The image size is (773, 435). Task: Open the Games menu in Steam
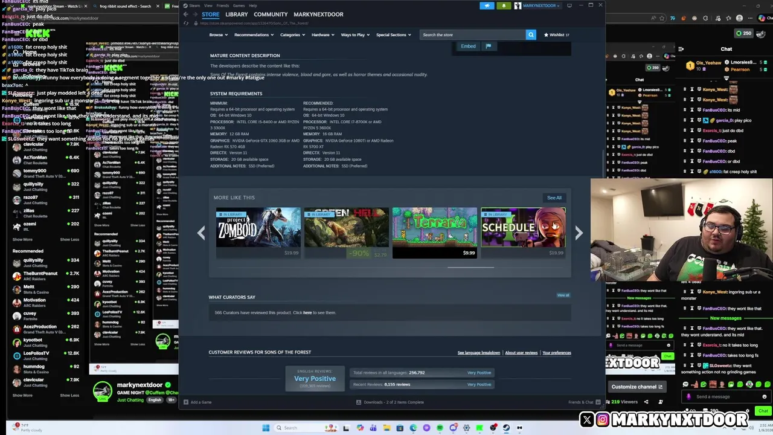pyautogui.click(x=239, y=5)
